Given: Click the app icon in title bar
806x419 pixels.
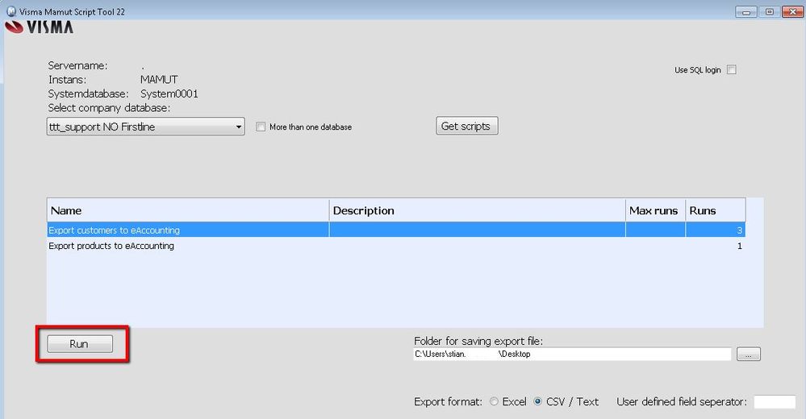Looking at the screenshot, I should tap(11, 11).
